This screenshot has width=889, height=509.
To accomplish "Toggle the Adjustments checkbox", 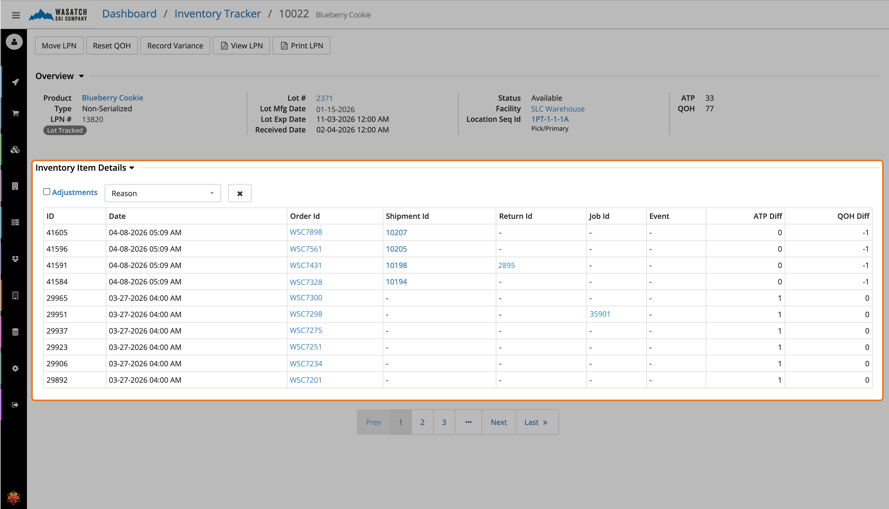I will pyautogui.click(x=47, y=192).
